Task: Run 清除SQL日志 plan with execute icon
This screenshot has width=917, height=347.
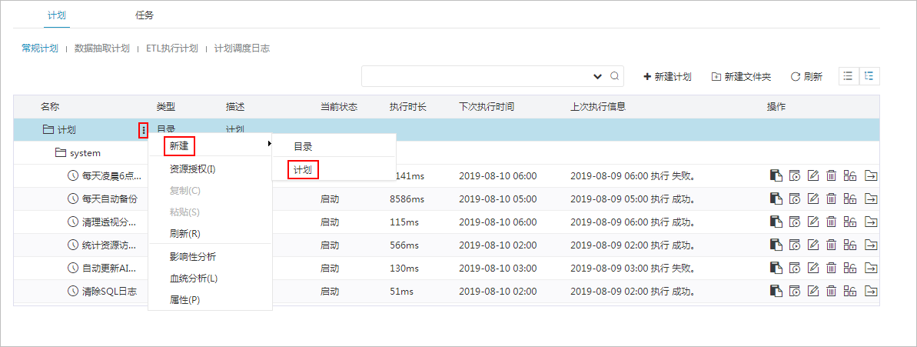Action: 794,291
